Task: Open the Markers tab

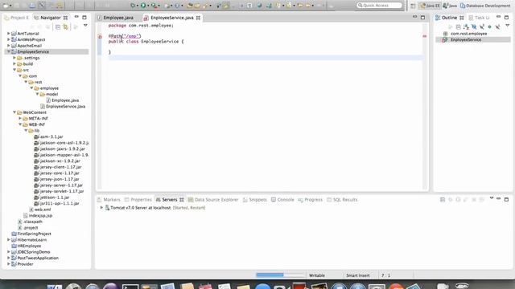Action: click(109, 200)
